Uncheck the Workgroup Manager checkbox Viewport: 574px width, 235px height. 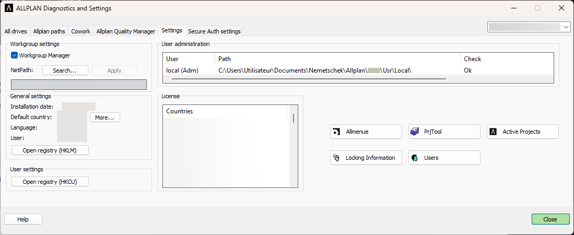click(14, 55)
